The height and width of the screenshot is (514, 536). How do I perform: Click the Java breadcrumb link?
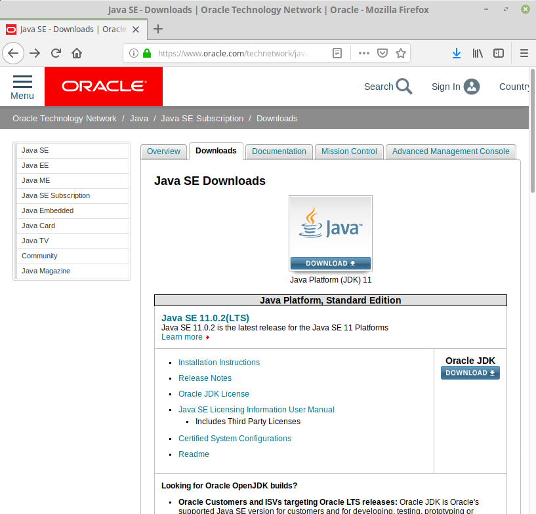point(139,119)
